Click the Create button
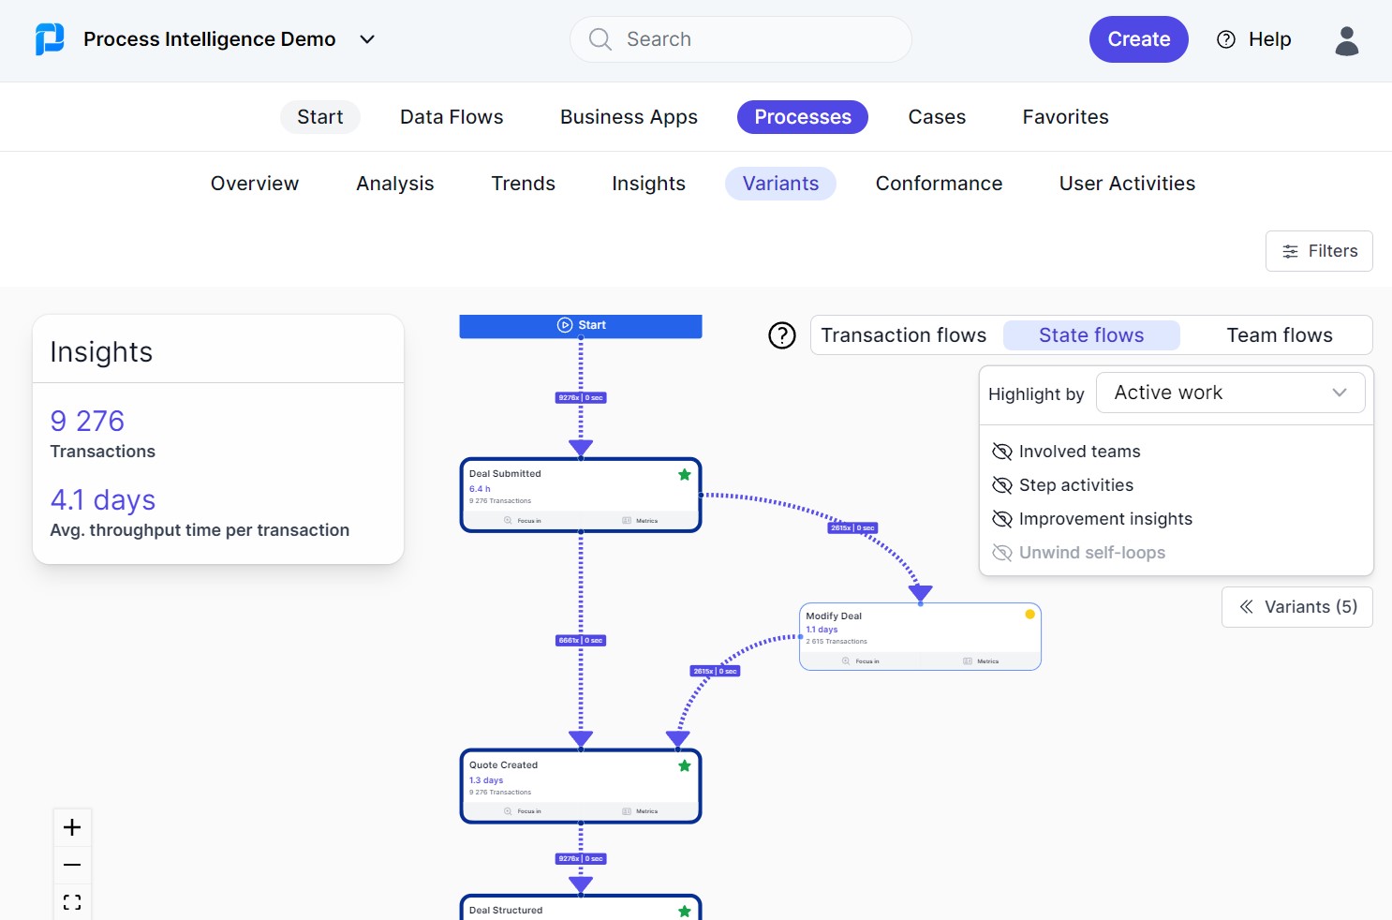This screenshot has height=920, width=1392. (1138, 39)
